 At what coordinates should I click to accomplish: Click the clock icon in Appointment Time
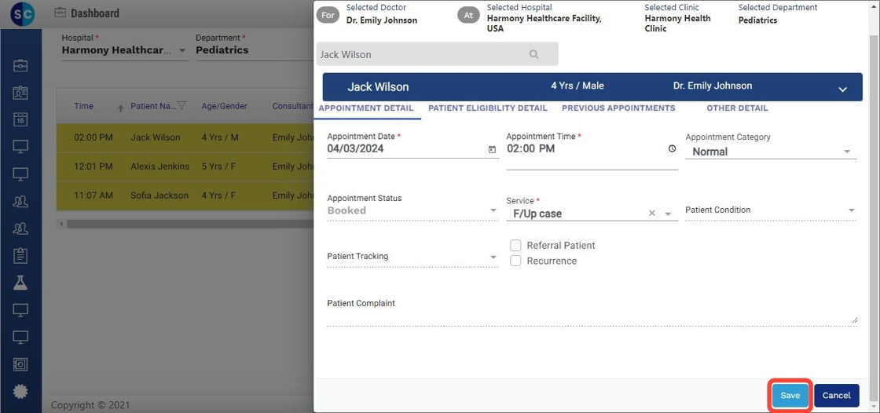[x=672, y=148]
